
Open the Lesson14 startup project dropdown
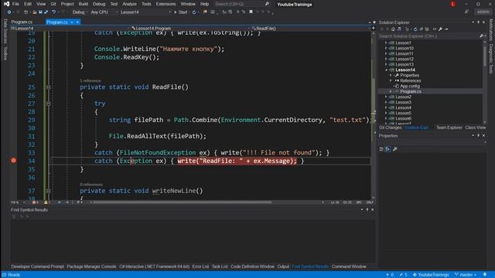(x=145, y=12)
